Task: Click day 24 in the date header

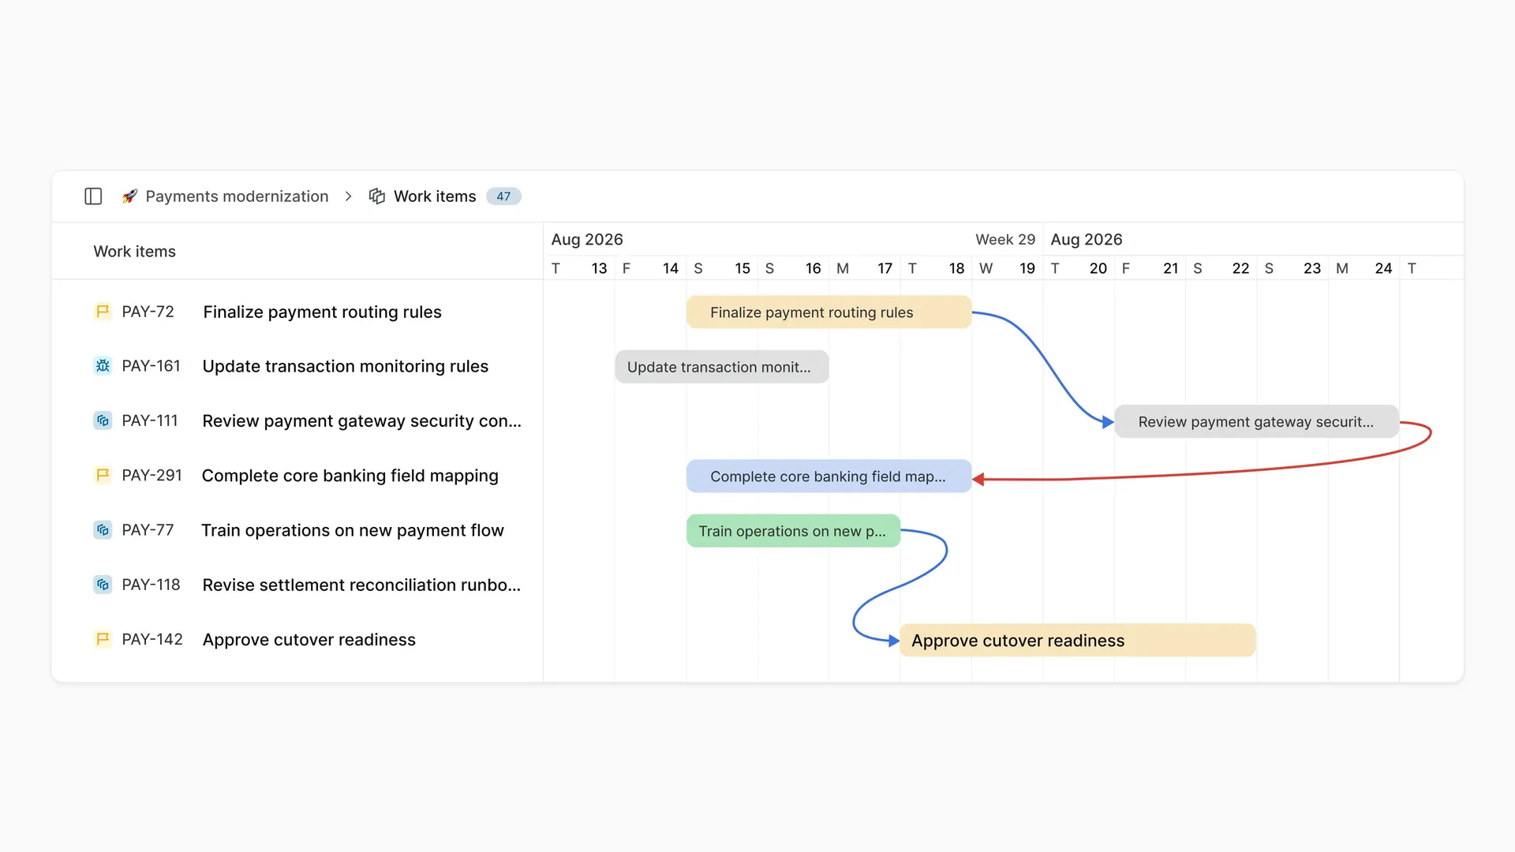Action: 1383,268
